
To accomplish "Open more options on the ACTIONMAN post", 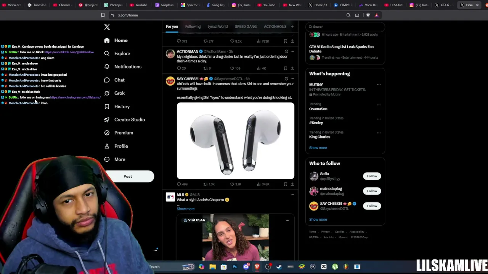I will pyautogui.click(x=292, y=51).
